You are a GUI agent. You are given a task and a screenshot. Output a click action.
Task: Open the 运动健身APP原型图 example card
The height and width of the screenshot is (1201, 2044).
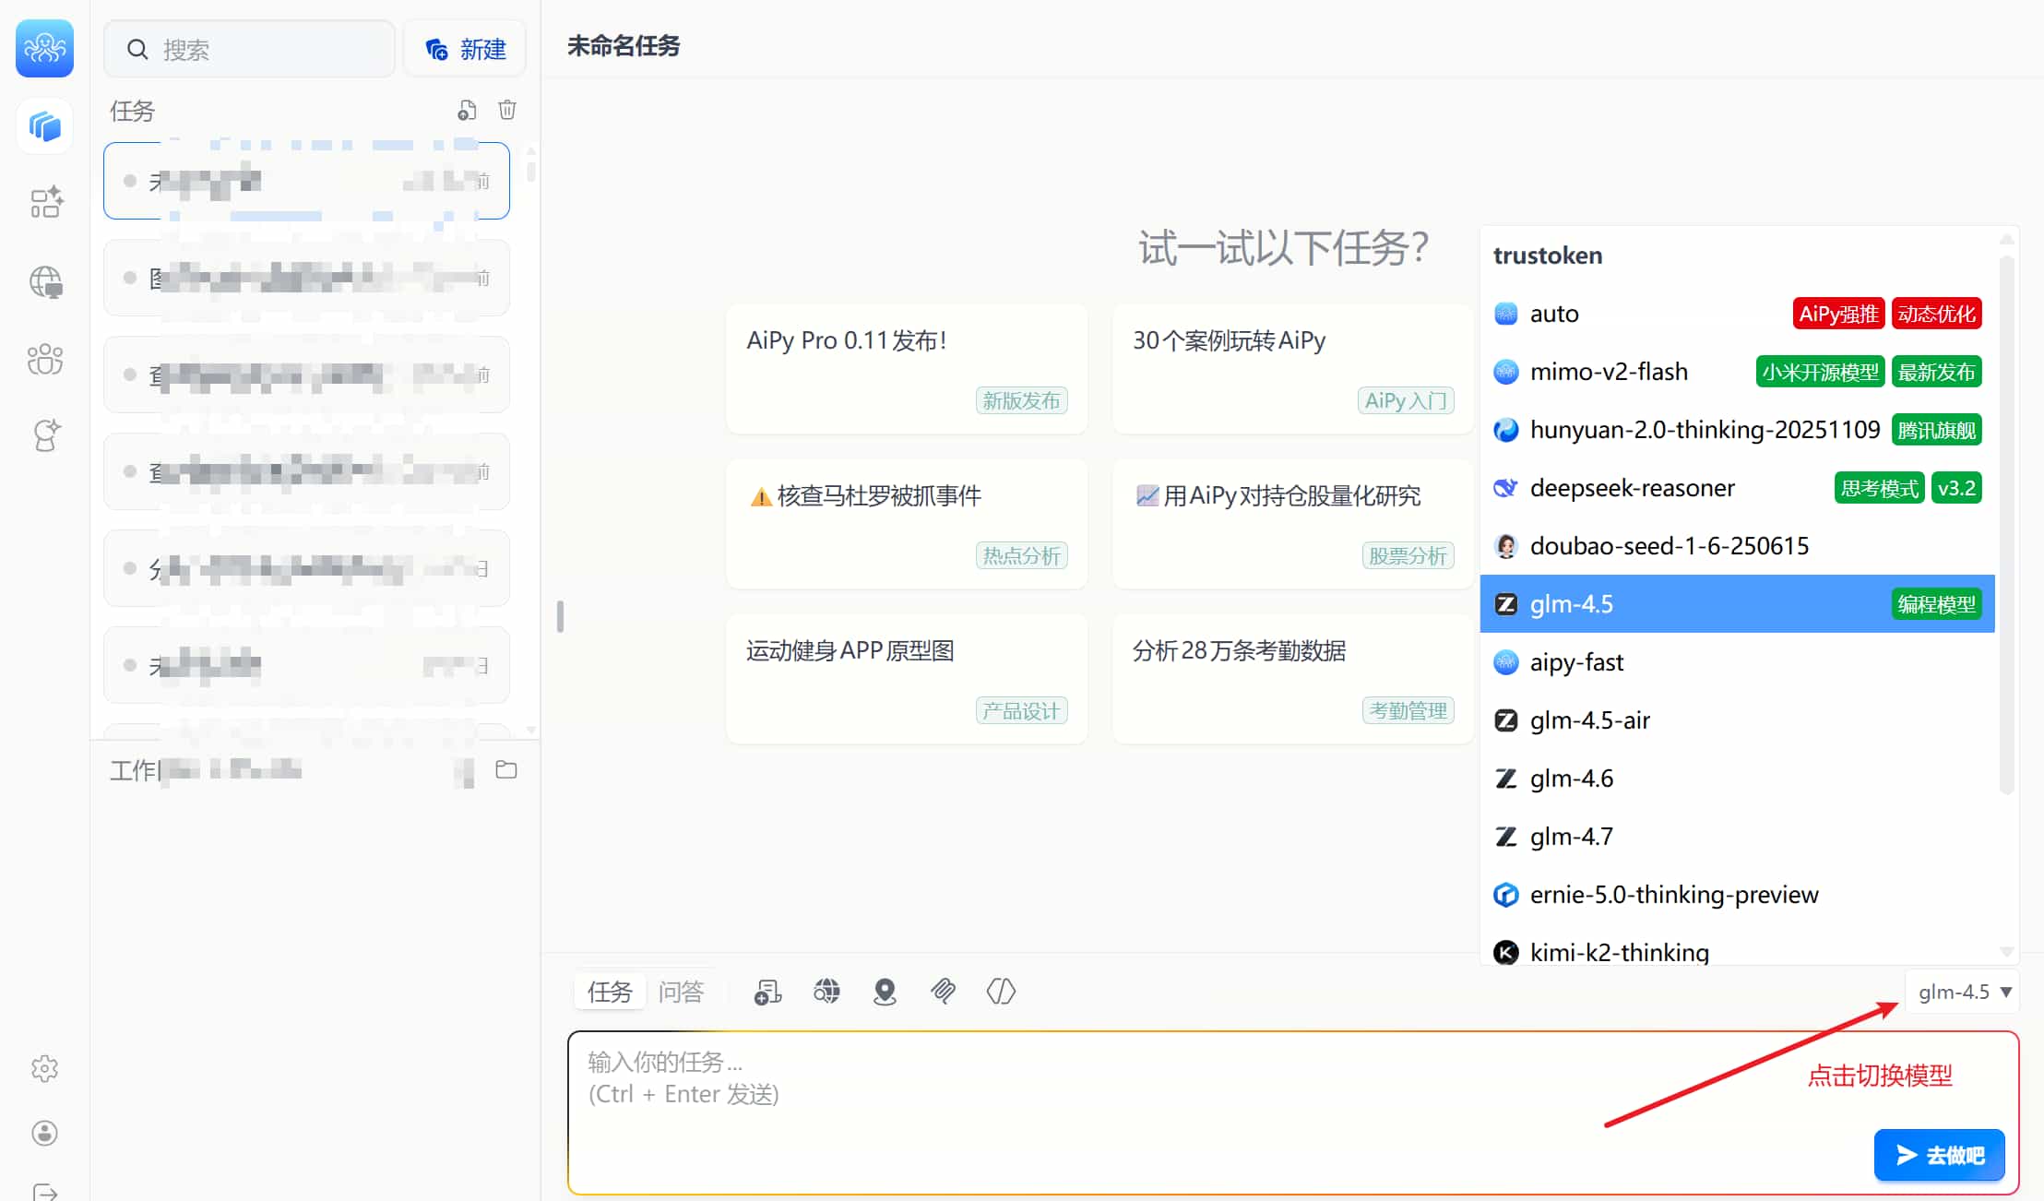pyautogui.click(x=906, y=679)
